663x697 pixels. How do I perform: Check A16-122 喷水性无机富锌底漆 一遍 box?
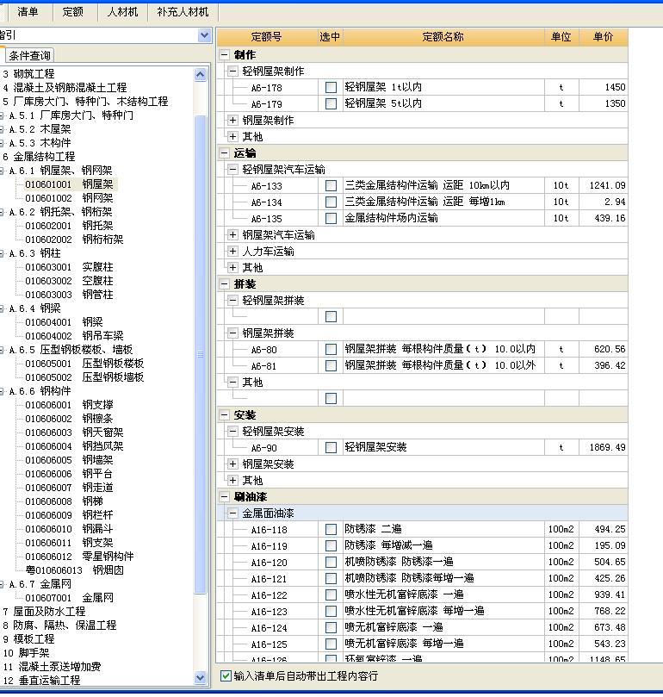pos(331,594)
